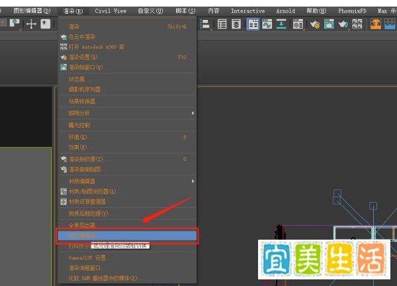397x286 pixels.
Task: Open the 内容 menu
Action: point(214,11)
